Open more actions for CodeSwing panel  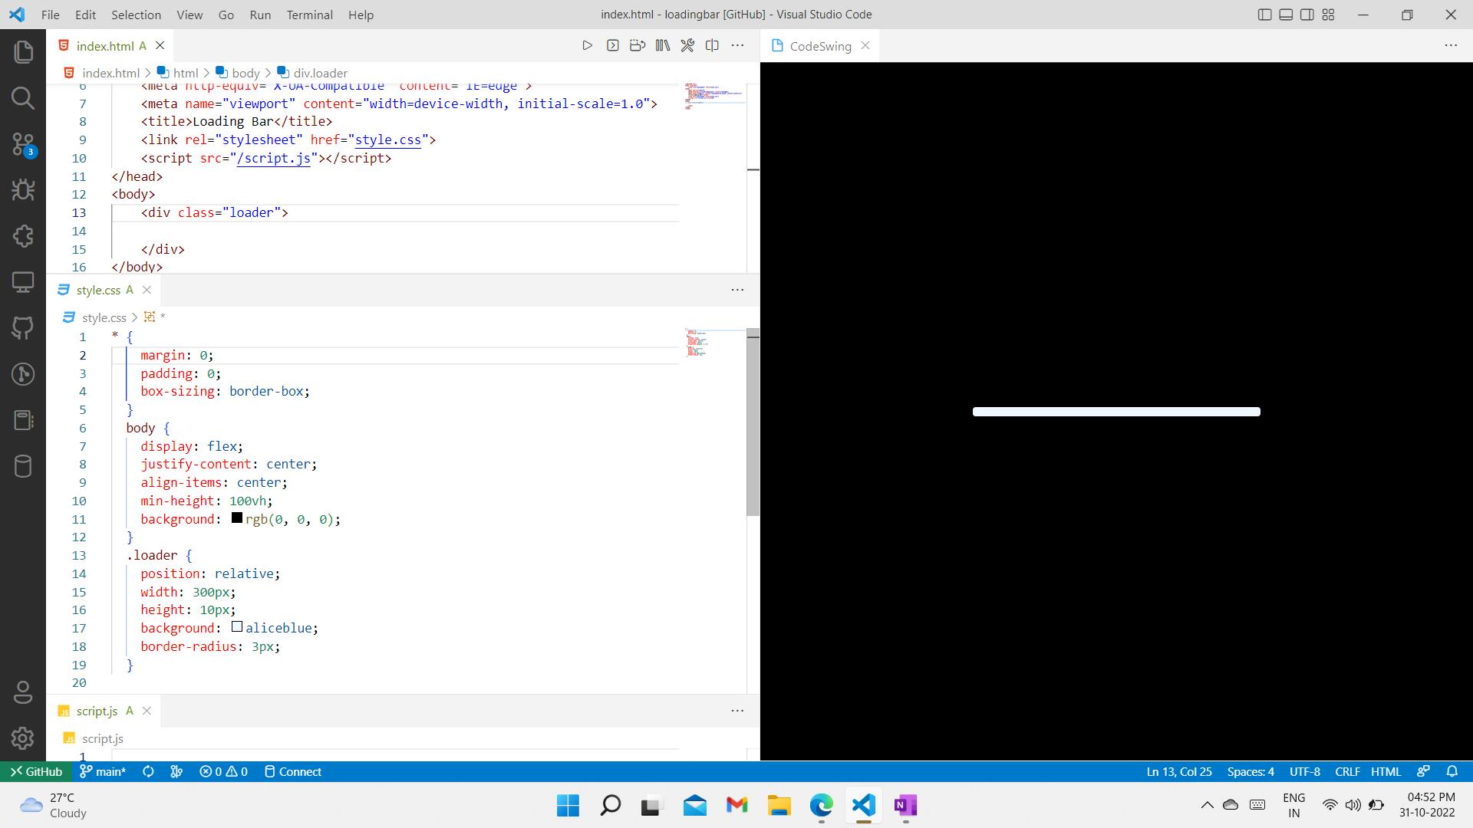click(x=1451, y=46)
